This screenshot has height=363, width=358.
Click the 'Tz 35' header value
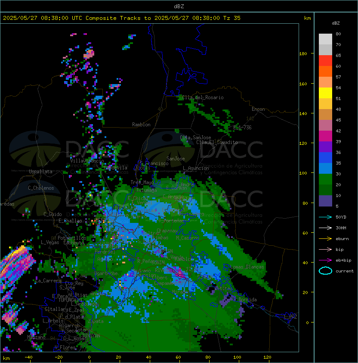232,18
